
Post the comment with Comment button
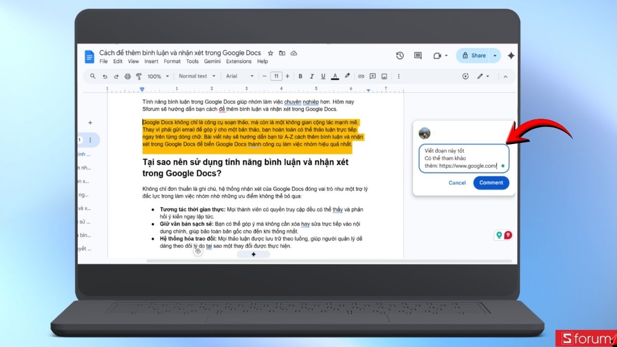(x=491, y=182)
